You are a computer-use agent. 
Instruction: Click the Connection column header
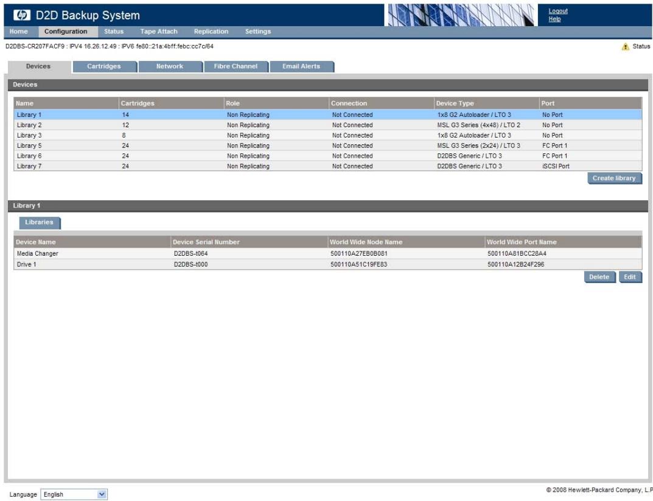click(x=382, y=103)
